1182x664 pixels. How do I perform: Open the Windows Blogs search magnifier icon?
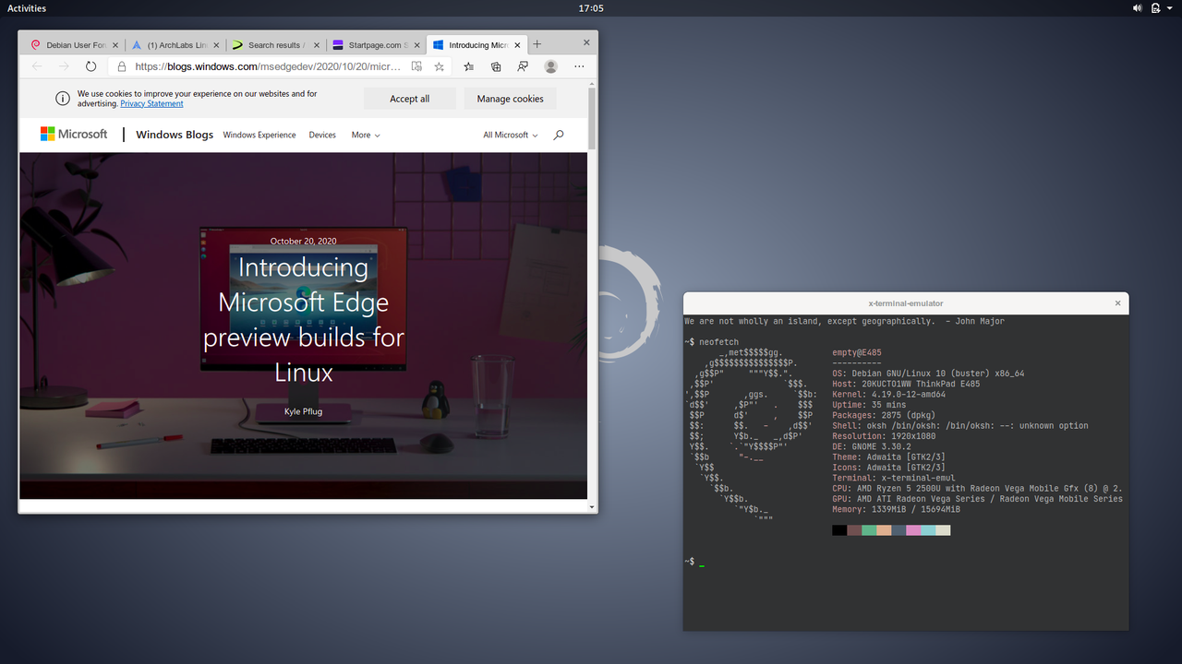(x=559, y=135)
